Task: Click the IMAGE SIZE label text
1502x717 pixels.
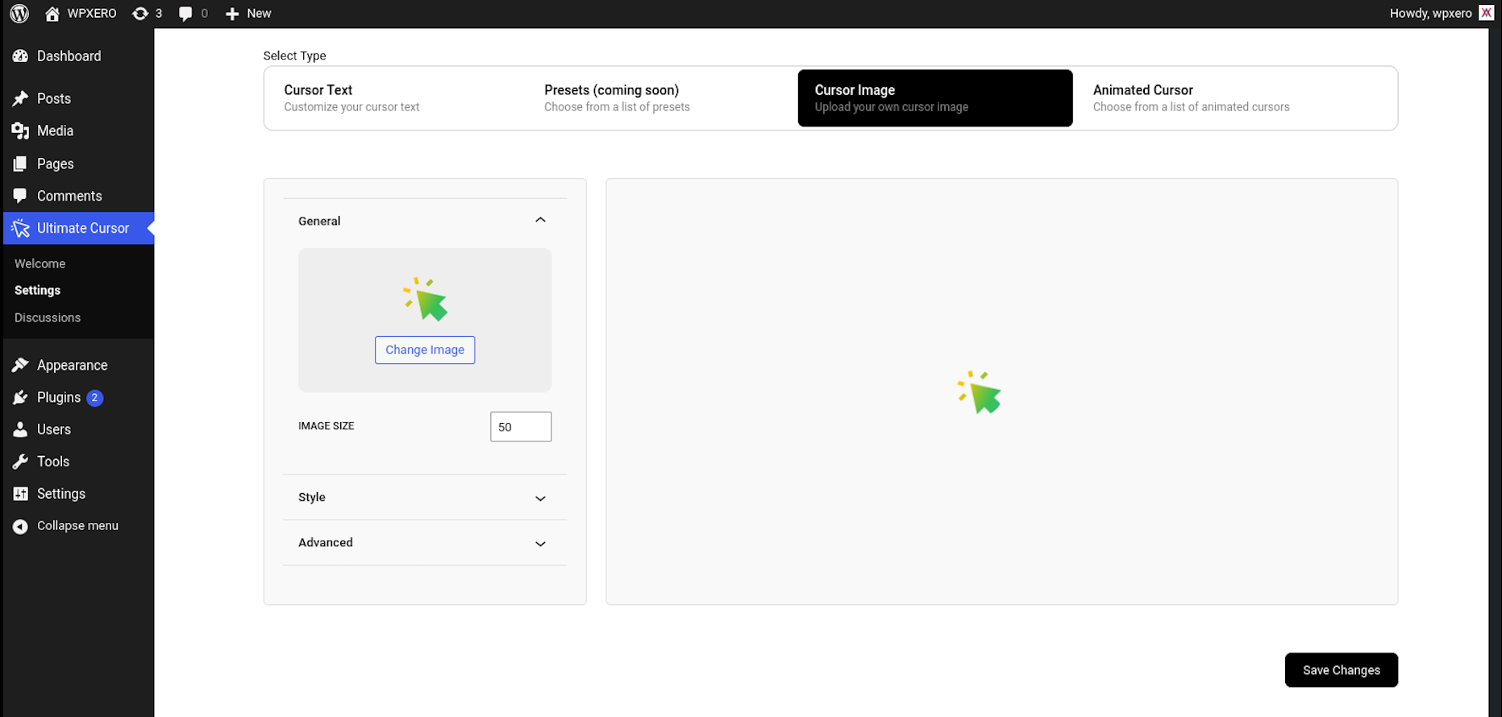Action: coord(327,426)
